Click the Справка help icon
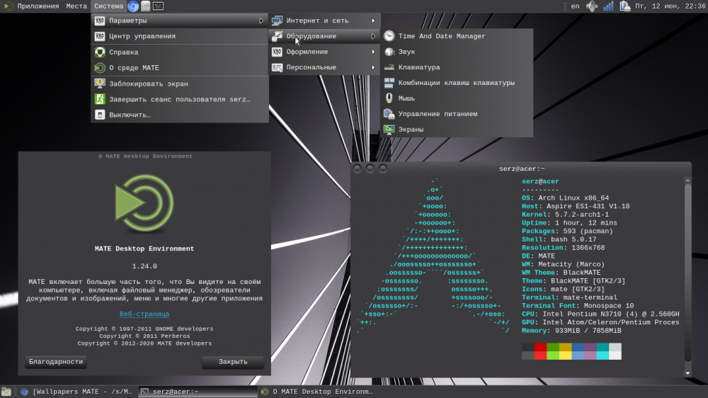 point(100,52)
